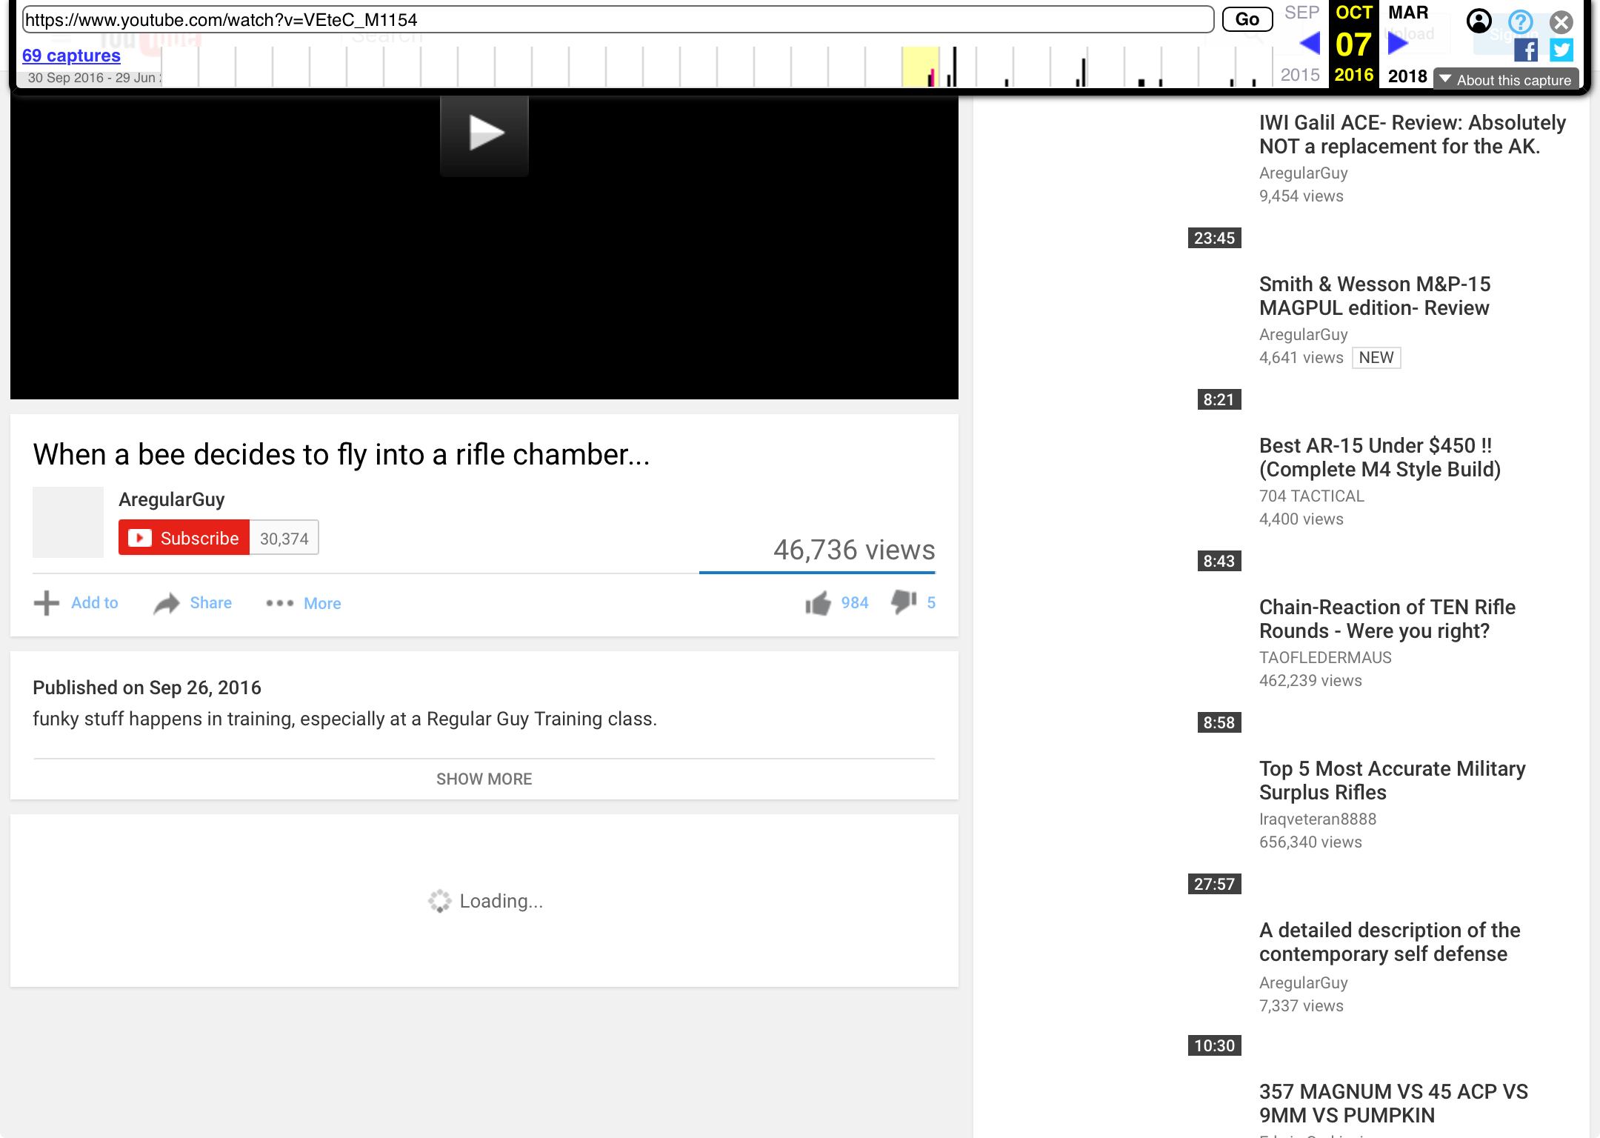
Task: Play the video with the play button
Action: tap(484, 134)
